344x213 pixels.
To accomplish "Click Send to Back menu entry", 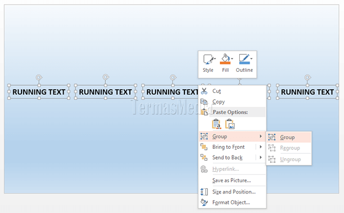I will (227, 158).
